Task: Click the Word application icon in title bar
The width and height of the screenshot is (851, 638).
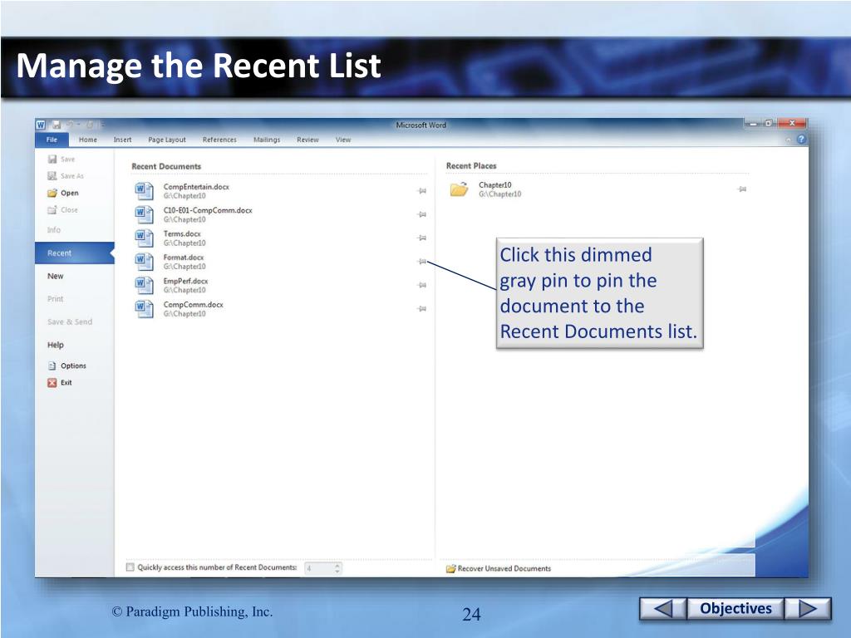Action: (41, 125)
